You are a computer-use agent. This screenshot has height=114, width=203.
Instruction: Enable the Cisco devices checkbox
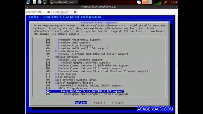tap(48, 77)
